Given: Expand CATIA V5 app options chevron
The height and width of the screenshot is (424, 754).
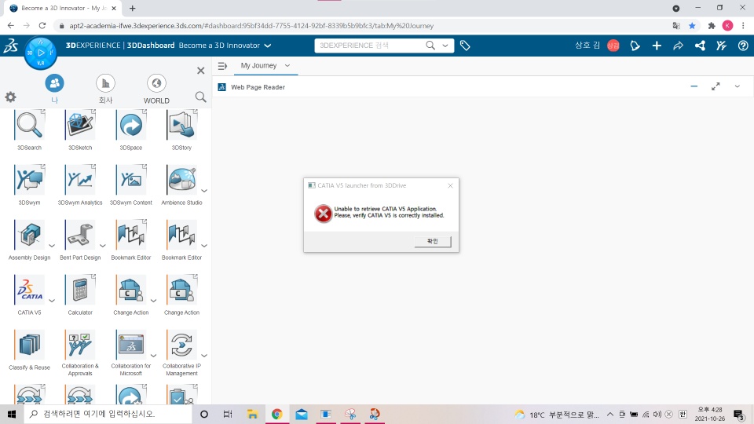Looking at the screenshot, I should tap(52, 301).
